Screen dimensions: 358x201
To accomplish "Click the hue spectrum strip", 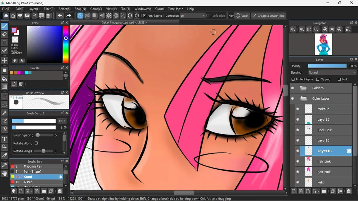I will pyautogui.click(x=66, y=44).
